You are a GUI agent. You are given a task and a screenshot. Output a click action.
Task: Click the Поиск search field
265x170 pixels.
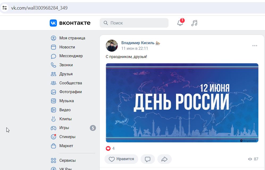point(134,23)
